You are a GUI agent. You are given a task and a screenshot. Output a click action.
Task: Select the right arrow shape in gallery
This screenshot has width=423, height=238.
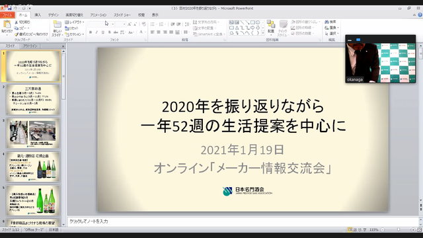click(252, 28)
